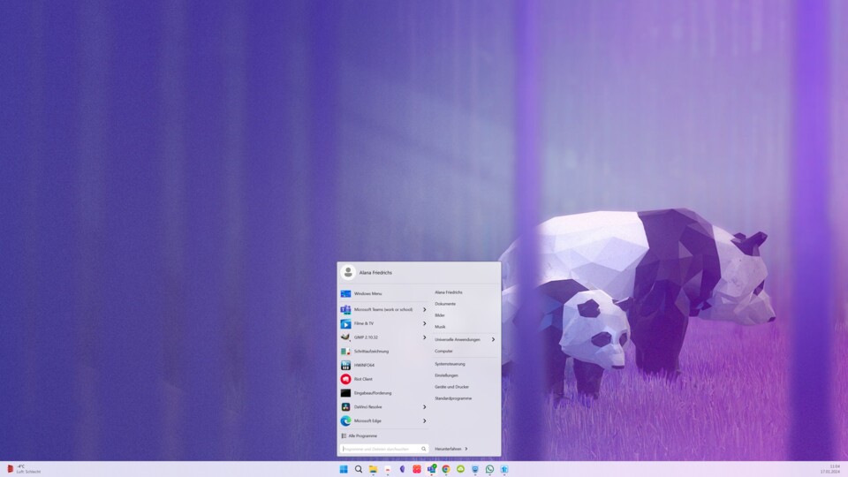Start the Schrittaufzeichnung app

(x=371, y=351)
